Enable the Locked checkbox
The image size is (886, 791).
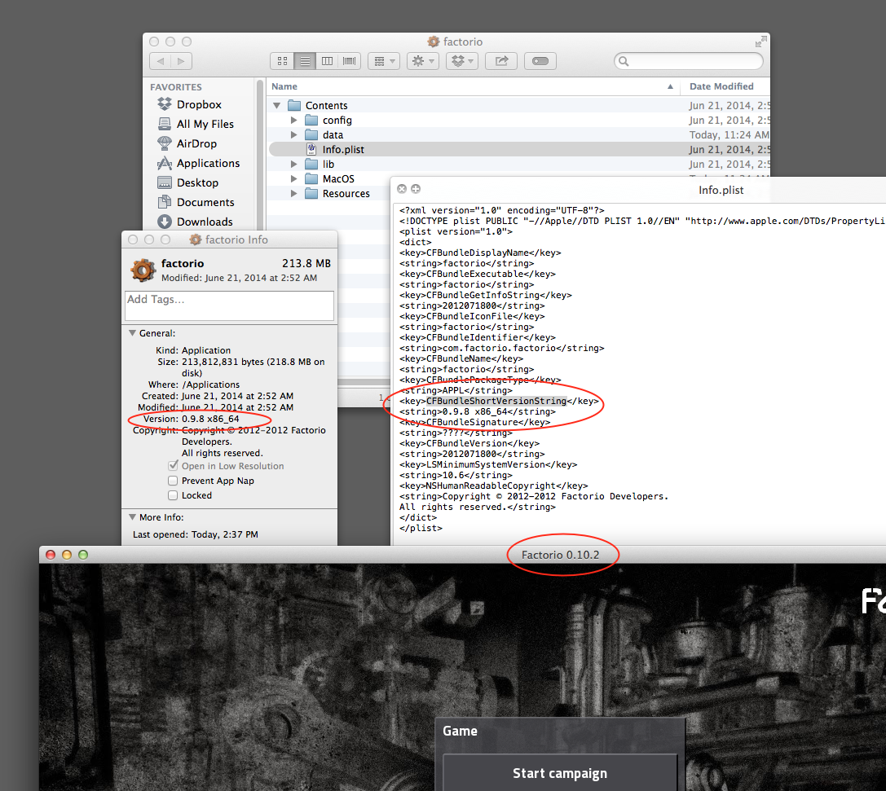(173, 495)
